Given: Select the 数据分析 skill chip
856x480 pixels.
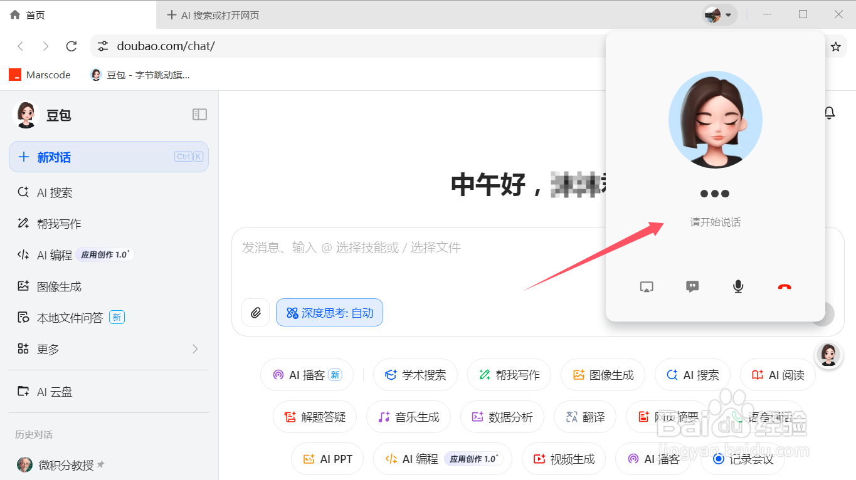Looking at the screenshot, I should click(502, 417).
